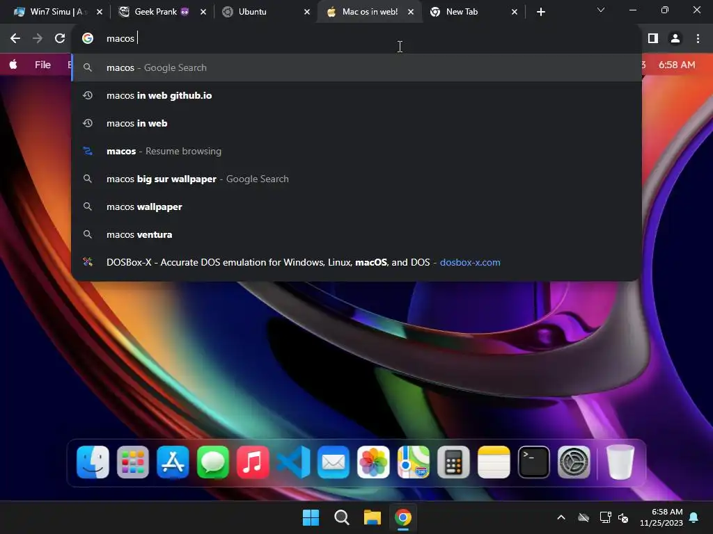This screenshot has width=713, height=534.
Task: Show hidden system tray icons
Action: point(561,517)
